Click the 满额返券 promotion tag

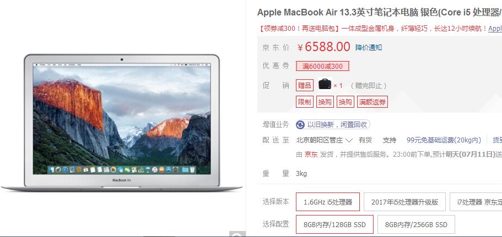[x=373, y=102]
